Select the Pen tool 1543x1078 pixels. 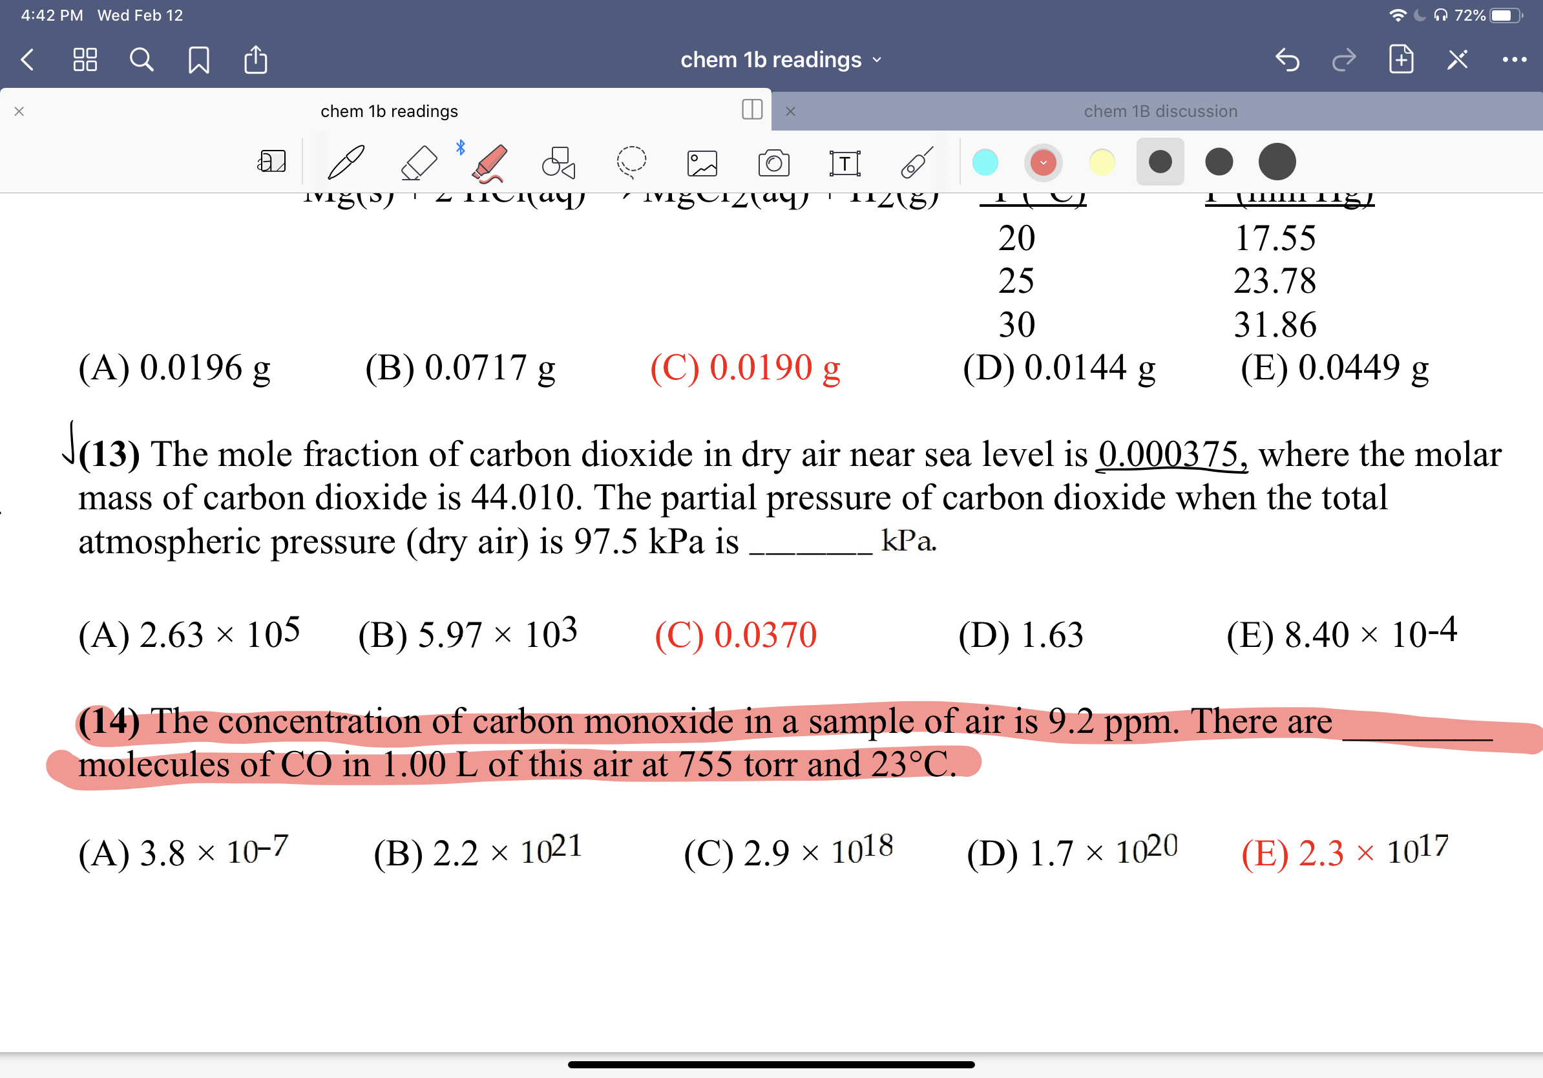[x=346, y=162]
